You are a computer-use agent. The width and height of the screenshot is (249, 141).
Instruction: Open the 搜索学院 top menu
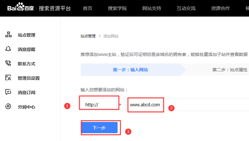(x=117, y=8)
